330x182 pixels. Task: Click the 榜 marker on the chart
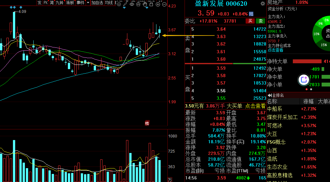[147, 123]
